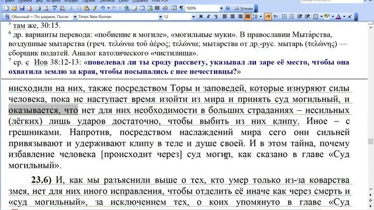Toggle the bulleted list

pyautogui.click(x=292, y=17)
